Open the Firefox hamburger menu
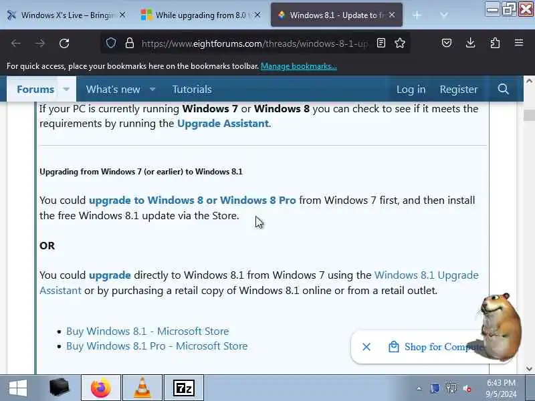 click(x=519, y=43)
